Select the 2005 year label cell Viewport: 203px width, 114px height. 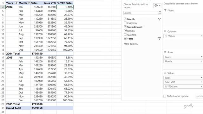(12, 58)
